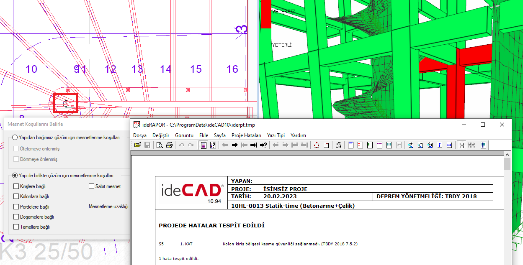Click the blue grid lines icon at toolbar end
The width and height of the screenshot is (523, 265).
point(483,145)
